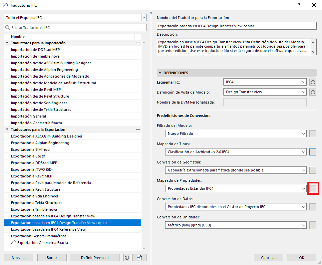Open the Conversión de Geometría dropdown
This screenshot has width=322, height=265.
pos(303,170)
